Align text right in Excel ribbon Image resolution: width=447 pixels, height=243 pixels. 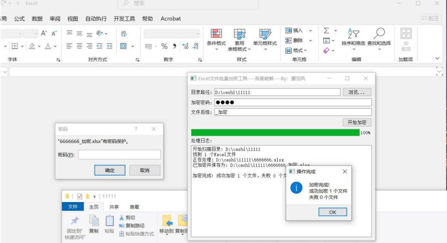[89, 46]
